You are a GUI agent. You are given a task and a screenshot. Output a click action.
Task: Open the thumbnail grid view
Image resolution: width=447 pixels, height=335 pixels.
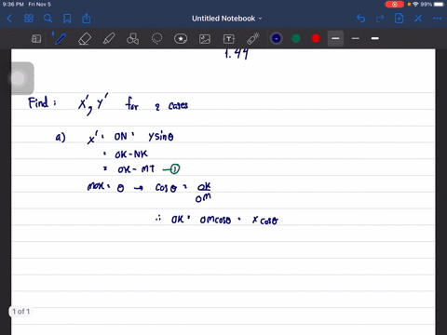29,19
